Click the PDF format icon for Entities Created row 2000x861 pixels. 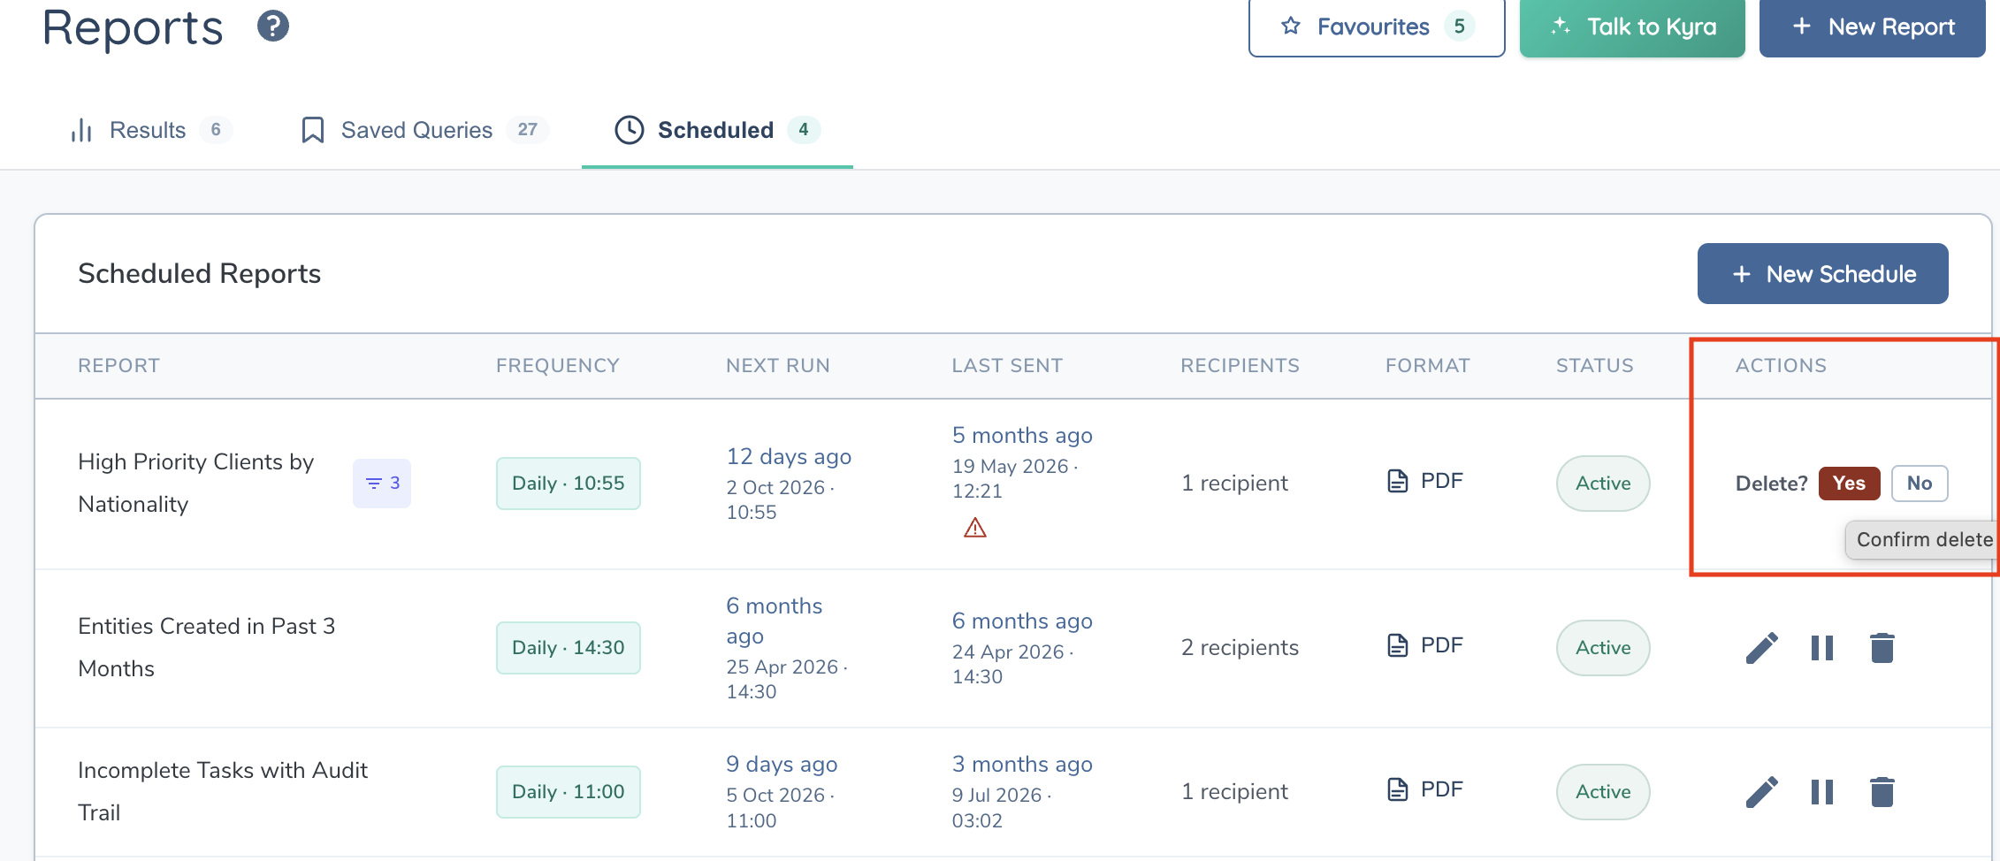click(x=1398, y=645)
